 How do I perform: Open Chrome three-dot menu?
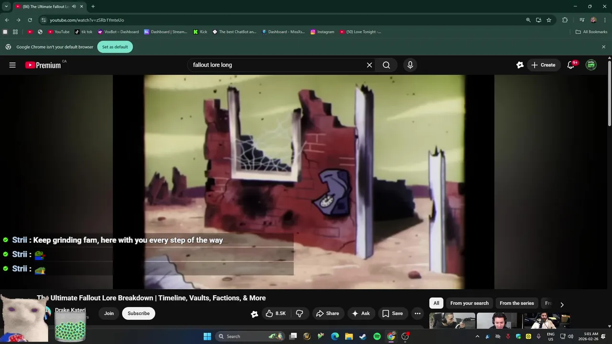click(x=604, y=20)
